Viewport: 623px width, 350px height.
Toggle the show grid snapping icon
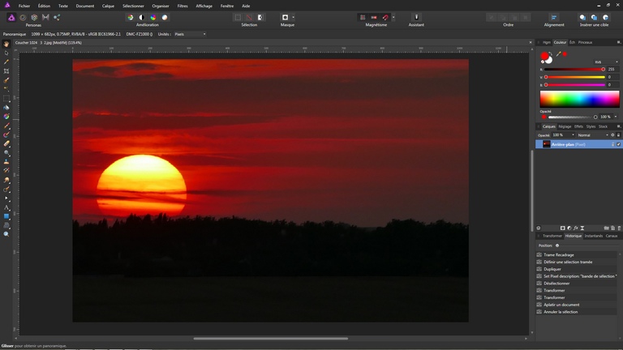click(x=363, y=18)
